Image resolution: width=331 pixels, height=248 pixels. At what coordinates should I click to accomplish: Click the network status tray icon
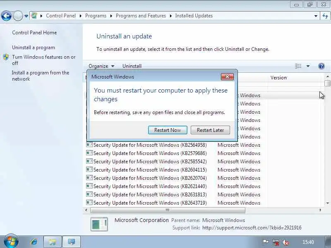(x=275, y=242)
